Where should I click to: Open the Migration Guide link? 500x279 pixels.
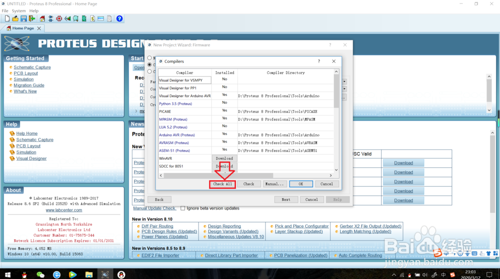click(29, 85)
